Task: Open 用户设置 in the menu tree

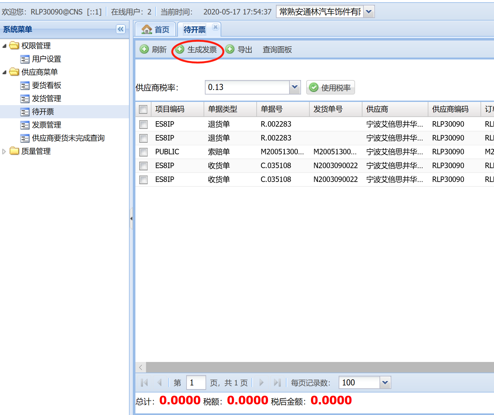Action: pyautogui.click(x=47, y=59)
